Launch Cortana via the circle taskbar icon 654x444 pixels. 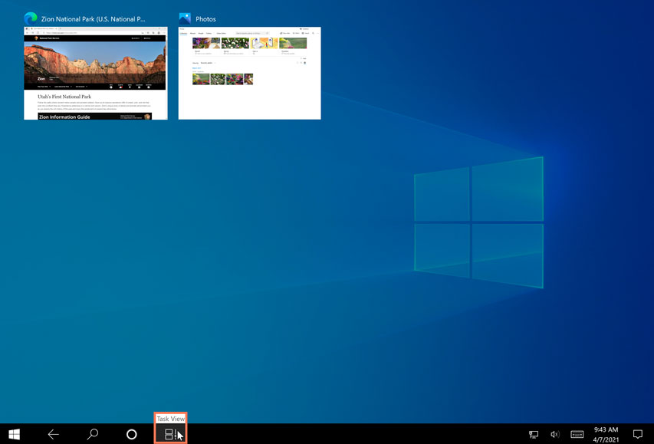point(132,433)
